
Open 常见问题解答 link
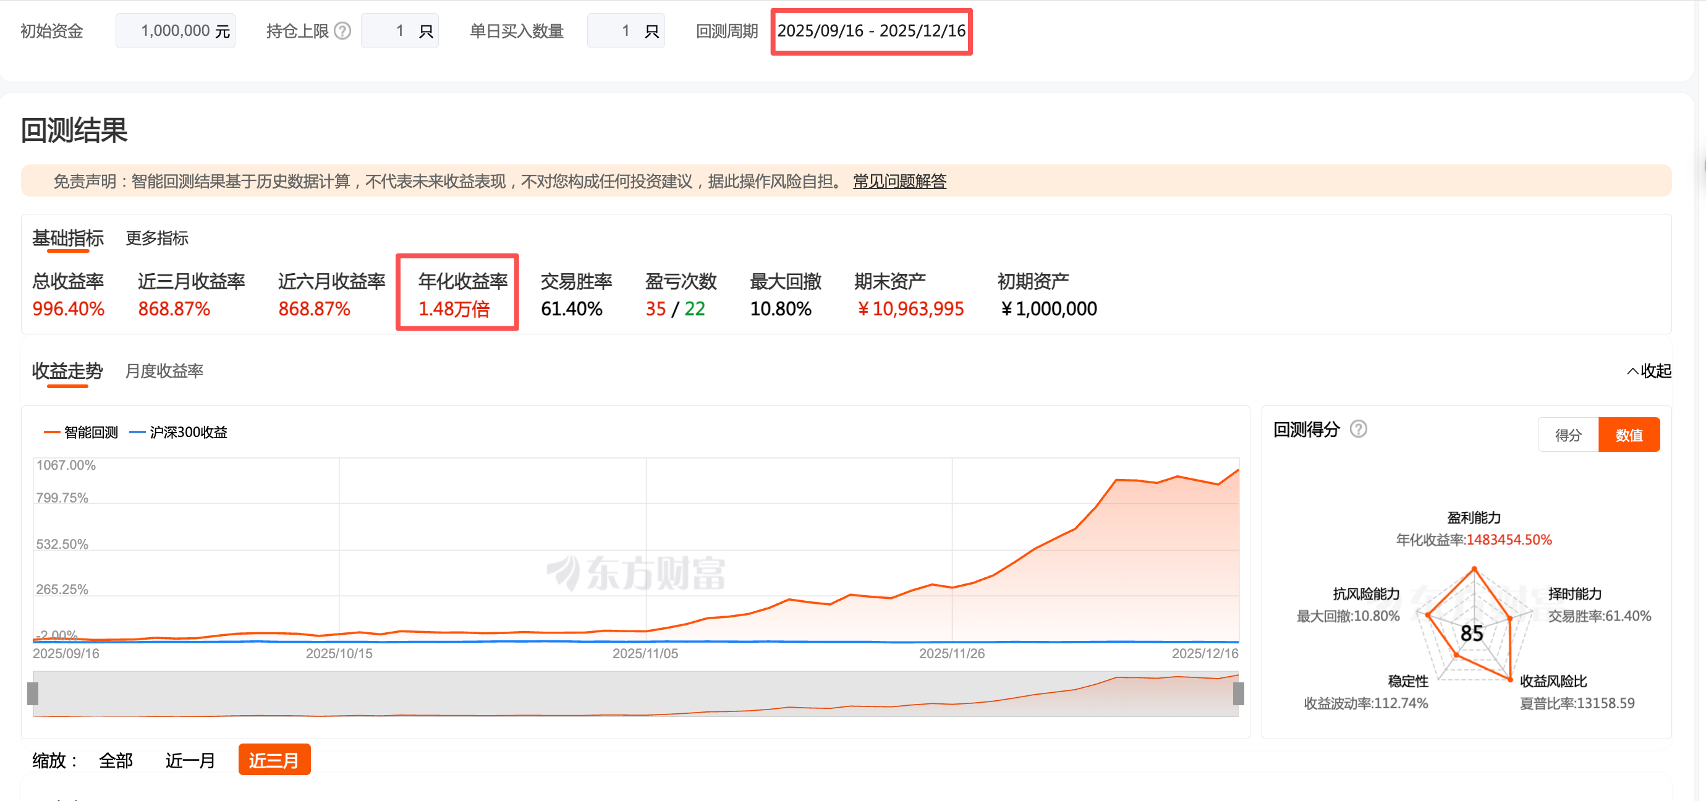click(x=899, y=181)
